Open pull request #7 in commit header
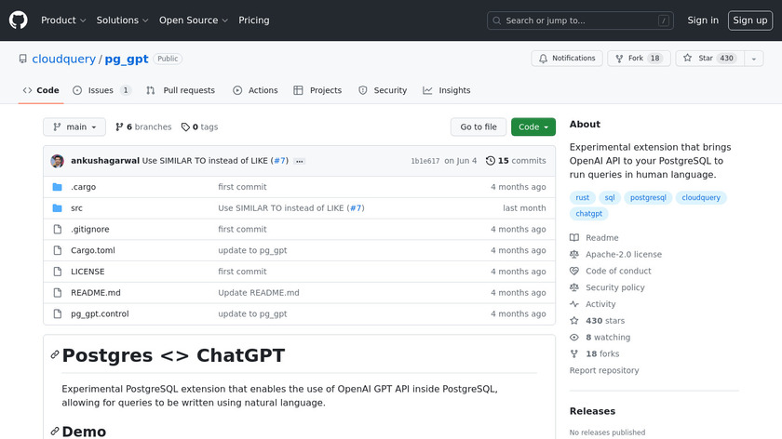 point(279,161)
